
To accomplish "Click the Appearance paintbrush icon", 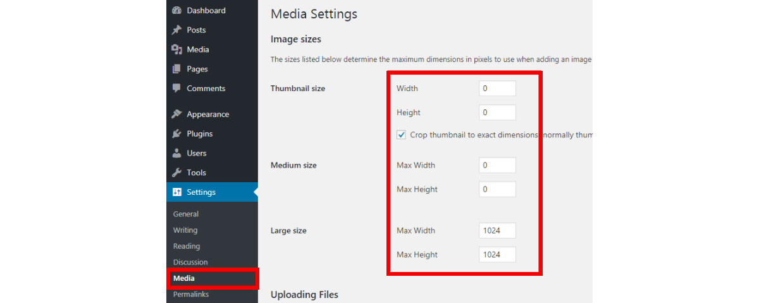I will click(176, 114).
